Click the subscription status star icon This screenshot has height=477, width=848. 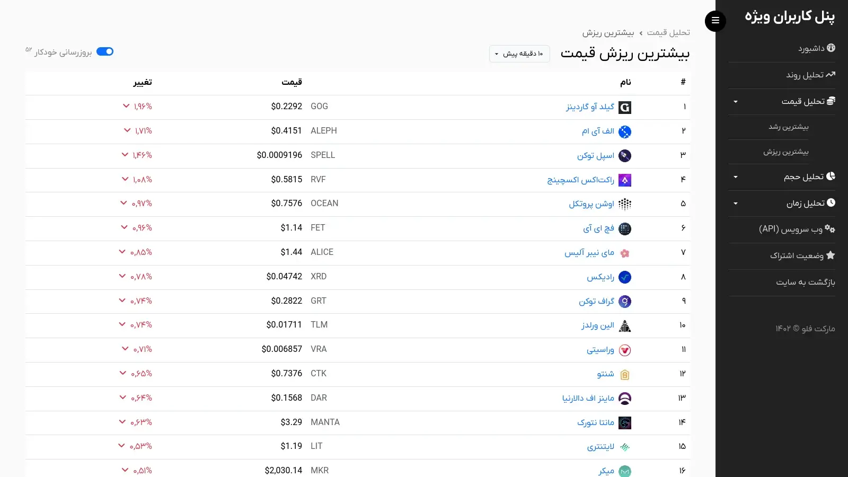831,255
